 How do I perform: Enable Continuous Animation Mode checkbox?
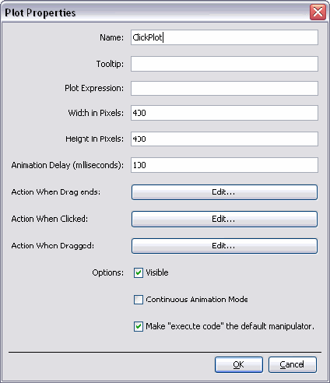[x=139, y=300]
